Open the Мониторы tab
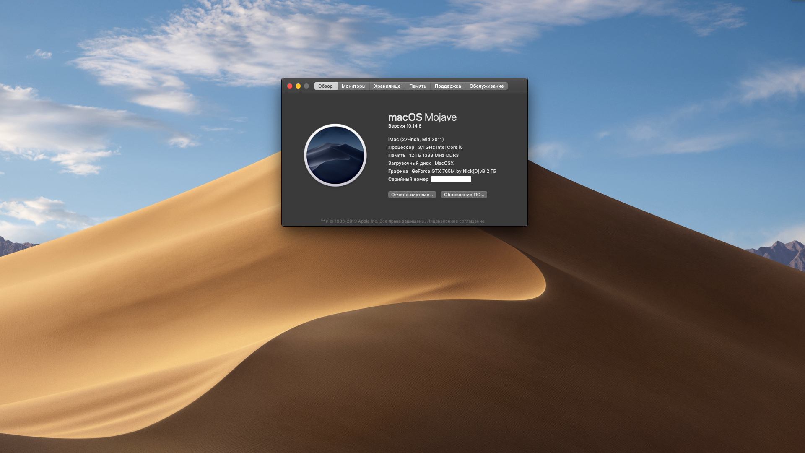 pyautogui.click(x=353, y=86)
